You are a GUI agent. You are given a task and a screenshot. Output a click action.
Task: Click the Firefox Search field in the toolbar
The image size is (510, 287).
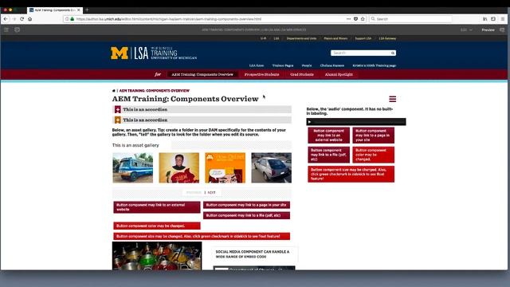[411, 19]
